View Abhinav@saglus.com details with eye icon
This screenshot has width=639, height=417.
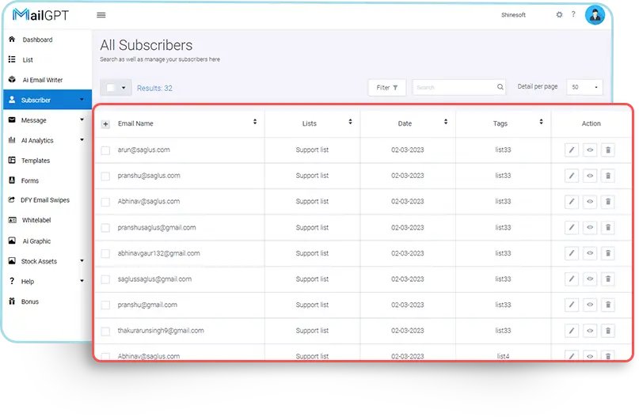[x=590, y=202]
